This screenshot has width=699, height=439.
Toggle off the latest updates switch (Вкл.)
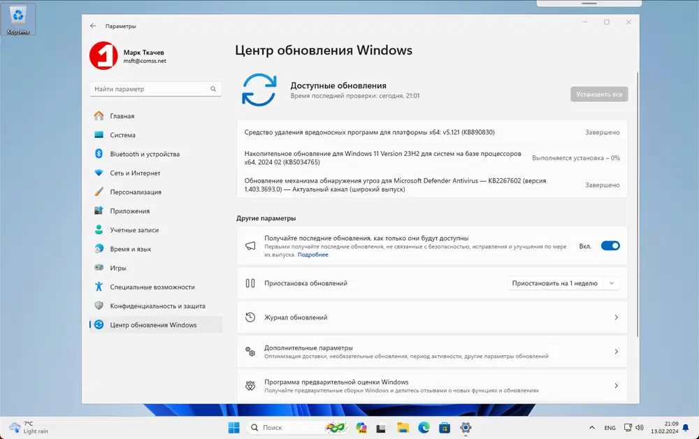[610, 245]
